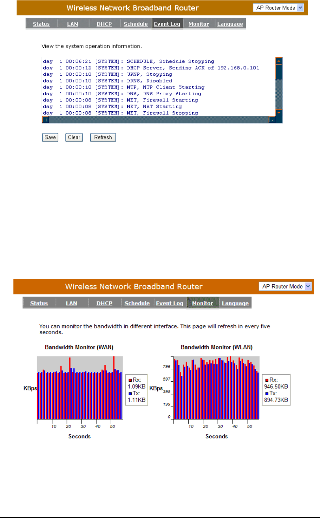The image size is (320, 518).
Task: Save the event log with the Save button
Action: [50, 137]
